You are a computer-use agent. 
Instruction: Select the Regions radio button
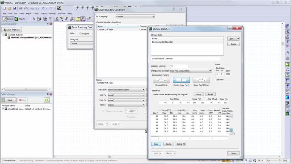click(x=81, y=34)
